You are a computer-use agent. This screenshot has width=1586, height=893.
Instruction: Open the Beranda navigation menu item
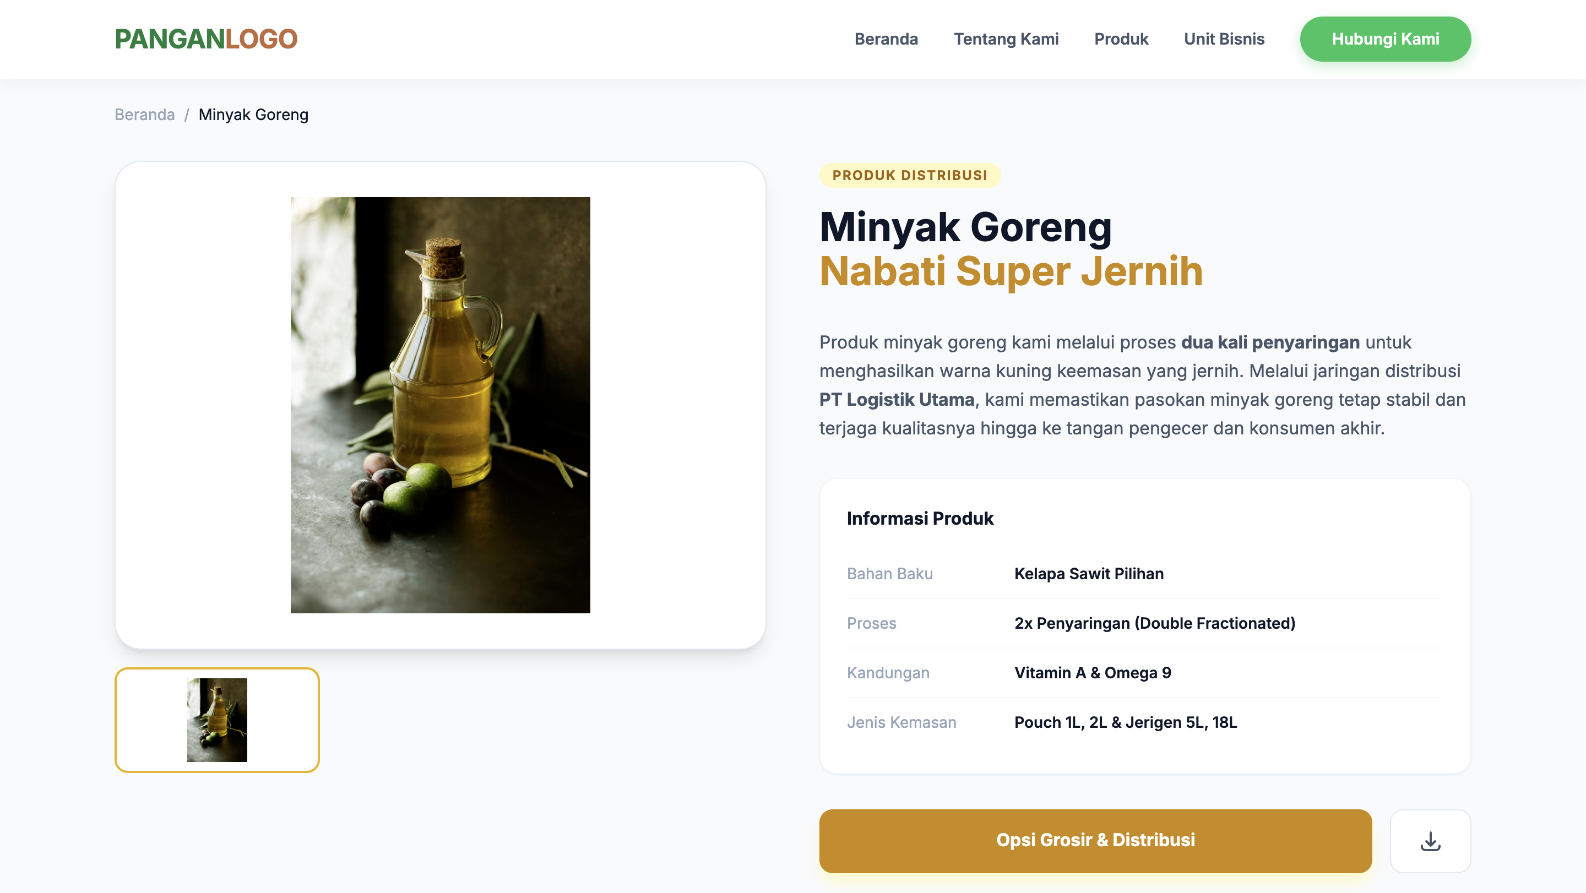click(886, 39)
